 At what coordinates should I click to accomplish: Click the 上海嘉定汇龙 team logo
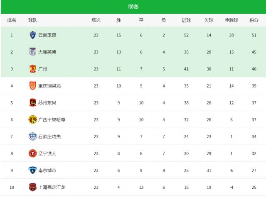coord(32,187)
